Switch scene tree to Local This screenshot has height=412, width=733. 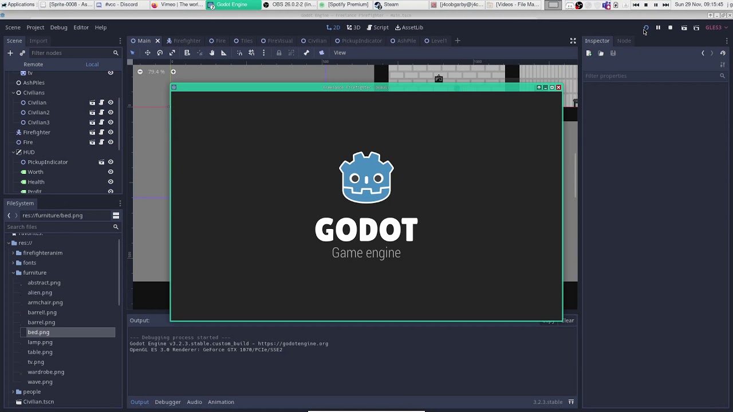tap(92, 64)
